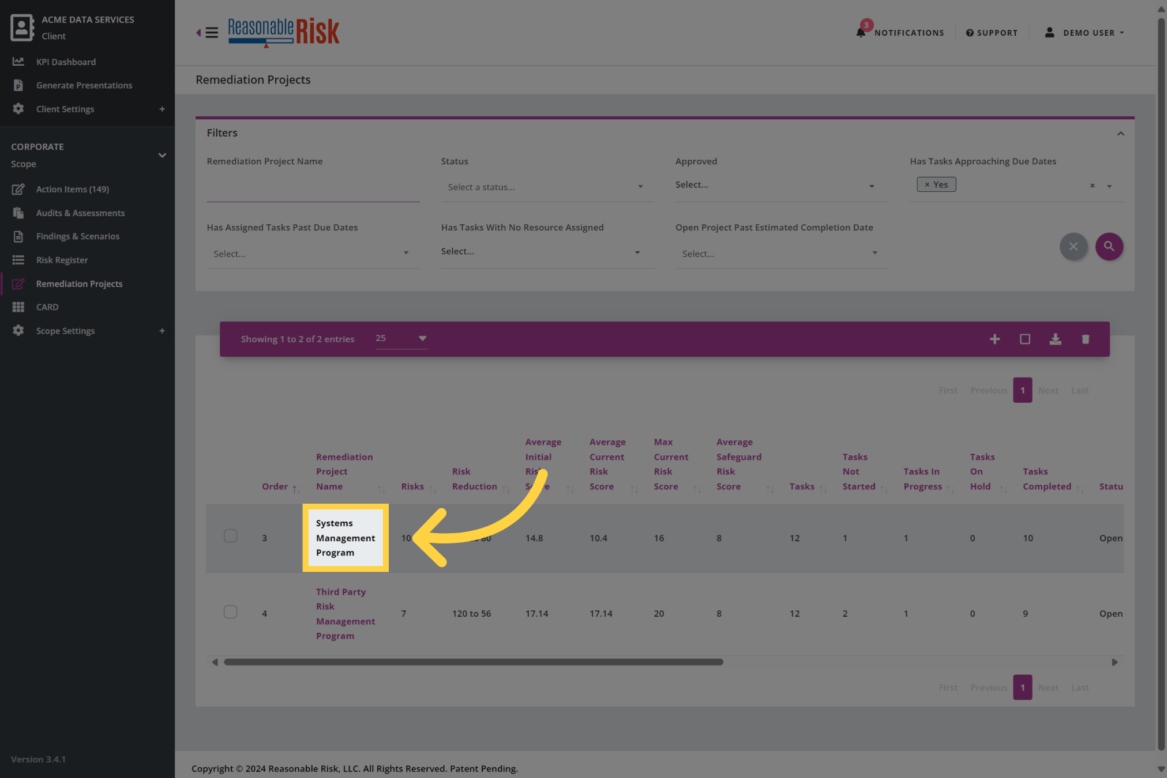Clear the Has Tasks Approaching Due Dates selection
Screen dimensions: 1167x778
point(1092,186)
